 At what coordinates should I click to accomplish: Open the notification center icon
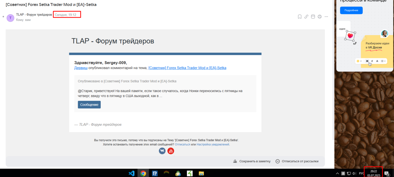[x=387, y=173]
